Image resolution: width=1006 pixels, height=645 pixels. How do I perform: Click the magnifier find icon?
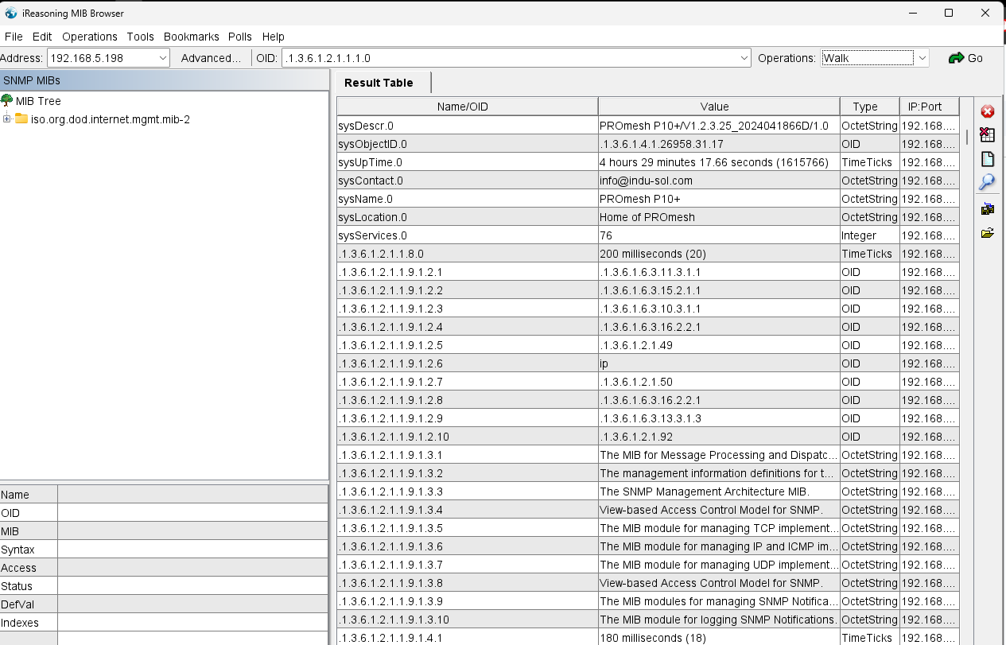(x=987, y=182)
